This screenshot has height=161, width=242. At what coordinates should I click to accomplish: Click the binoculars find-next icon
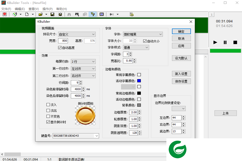77,14
